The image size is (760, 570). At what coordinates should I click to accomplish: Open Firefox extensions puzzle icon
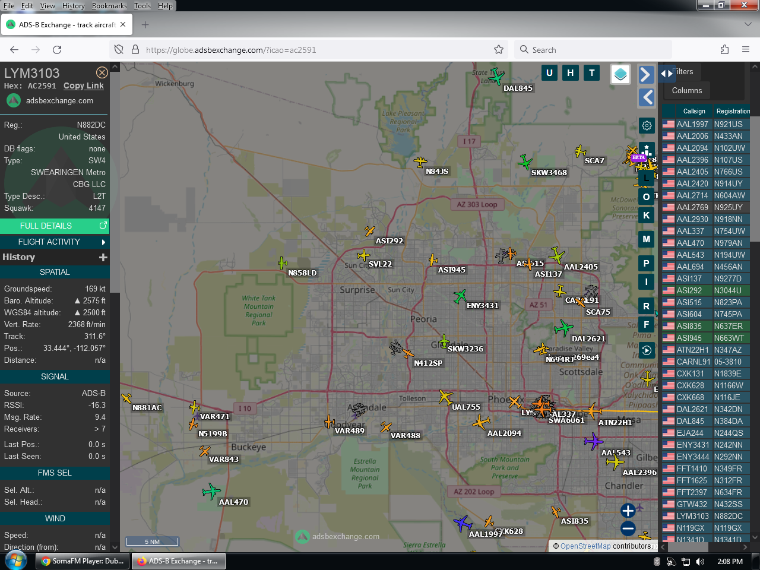(724, 50)
